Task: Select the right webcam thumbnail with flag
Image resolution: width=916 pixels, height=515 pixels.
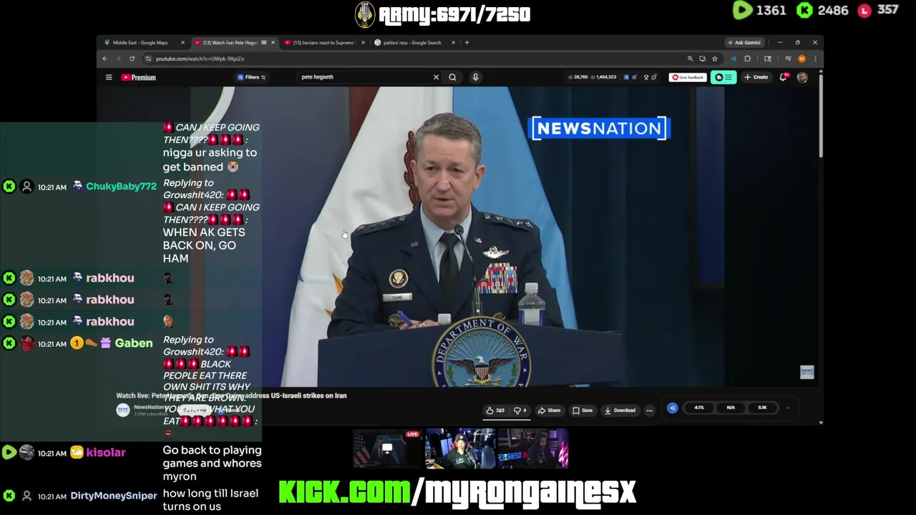Action: (x=532, y=448)
